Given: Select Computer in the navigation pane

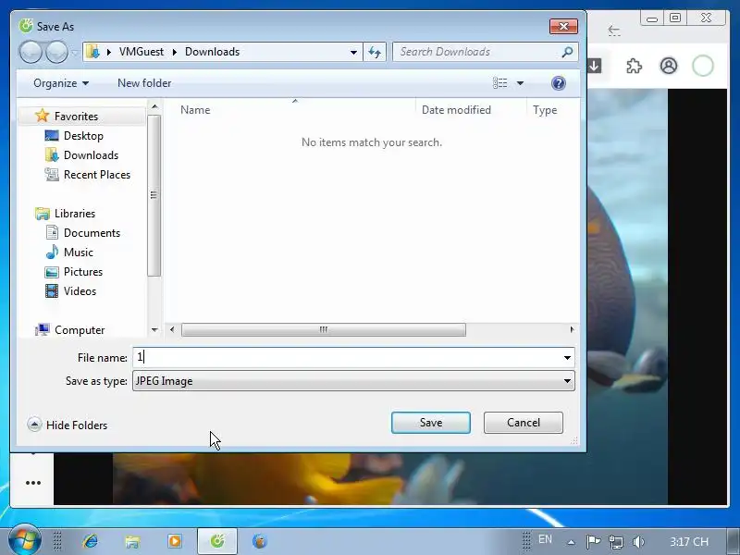Looking at the screenshot, I should [x=80, y=330].
